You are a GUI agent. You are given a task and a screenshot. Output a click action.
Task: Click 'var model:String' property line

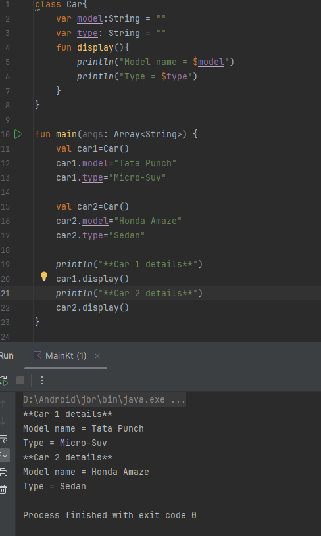[111, 18]
